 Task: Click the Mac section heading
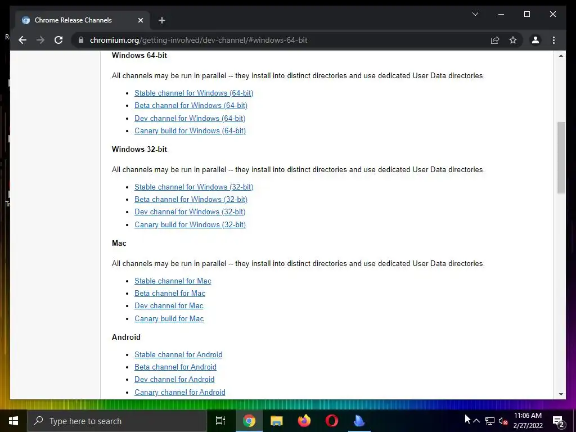[119, 243]
